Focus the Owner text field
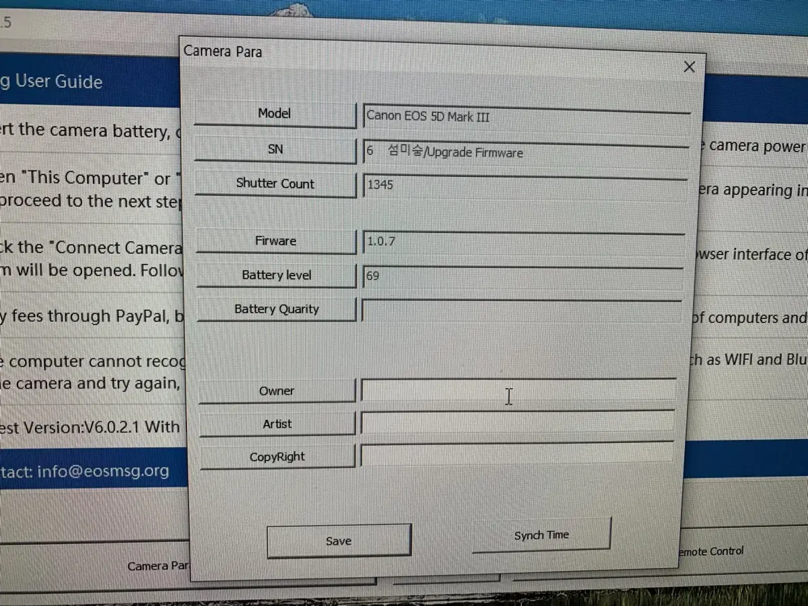This screenshot has height=606, width=808. pos(518,391)
